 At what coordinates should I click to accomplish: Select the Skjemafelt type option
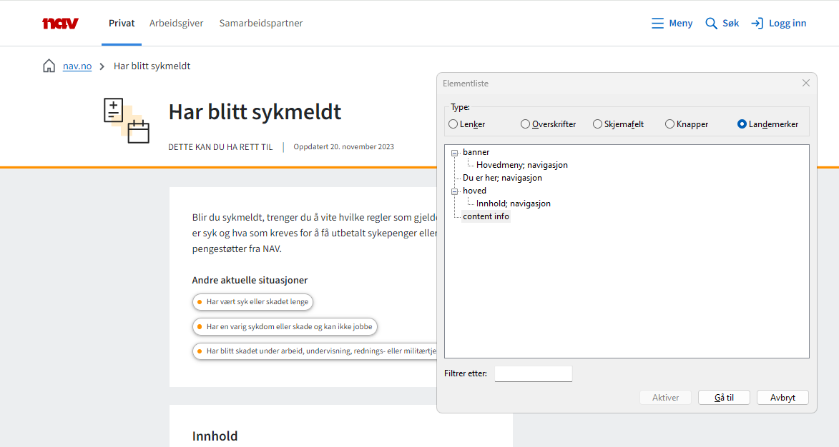[x=597, y=123]
